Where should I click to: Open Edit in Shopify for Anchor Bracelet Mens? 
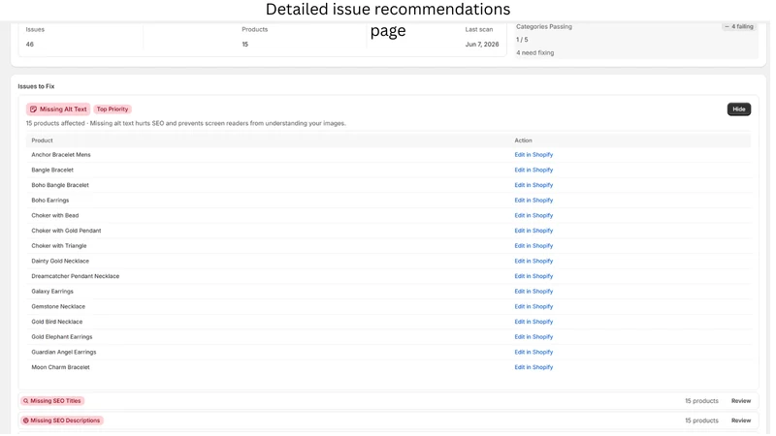(x=533, y=155)
